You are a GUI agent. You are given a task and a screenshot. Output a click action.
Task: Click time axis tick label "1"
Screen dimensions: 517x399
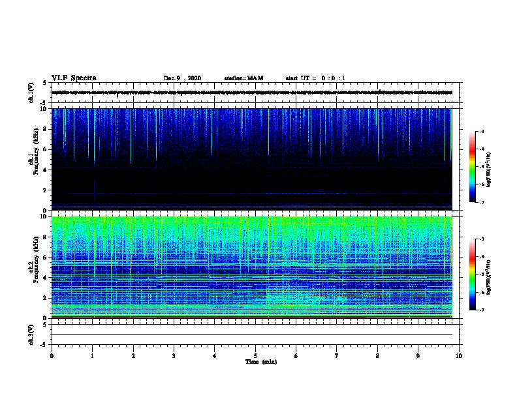(x=92, y=355)
